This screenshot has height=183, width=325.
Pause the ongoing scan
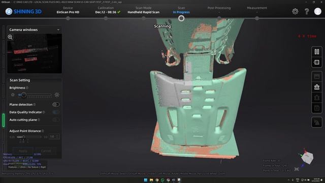click(x=317, y=52)
